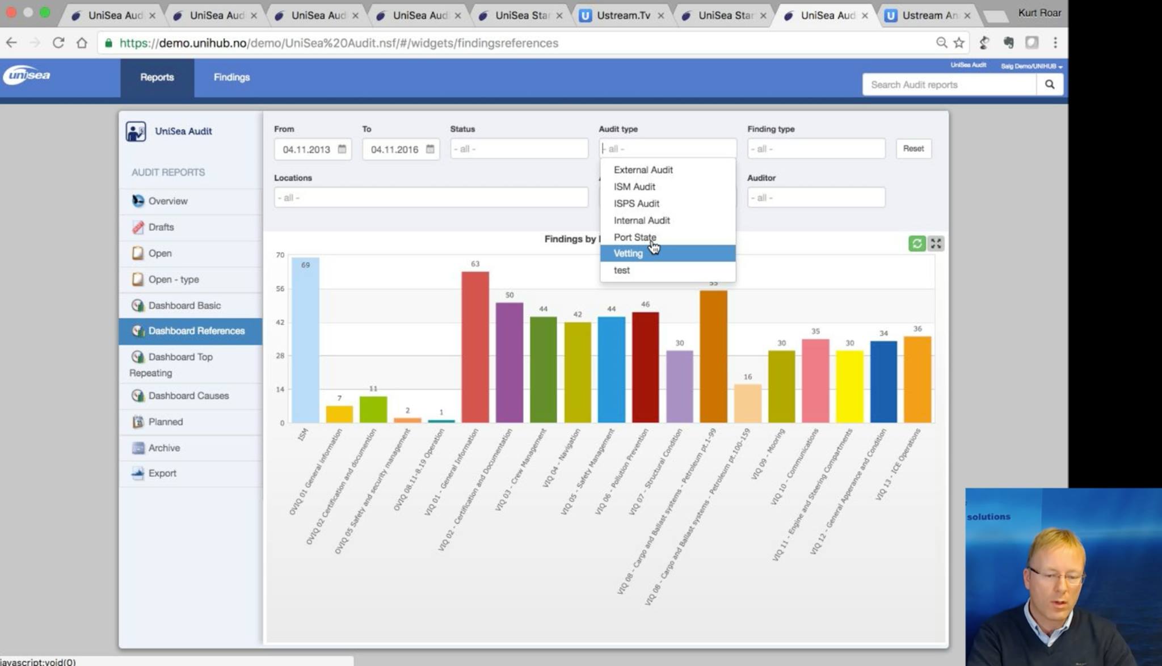Open the Auditor filter dropdown
1162x666 pixels.
click(816, 197)
